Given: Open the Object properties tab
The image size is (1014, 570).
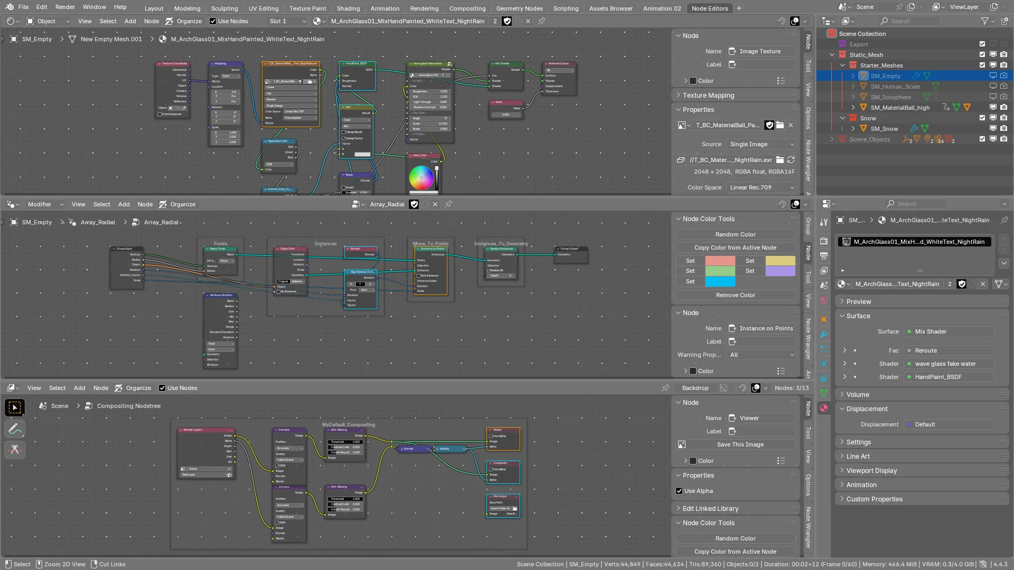Looking at the screenshot, I should (824, 319).
